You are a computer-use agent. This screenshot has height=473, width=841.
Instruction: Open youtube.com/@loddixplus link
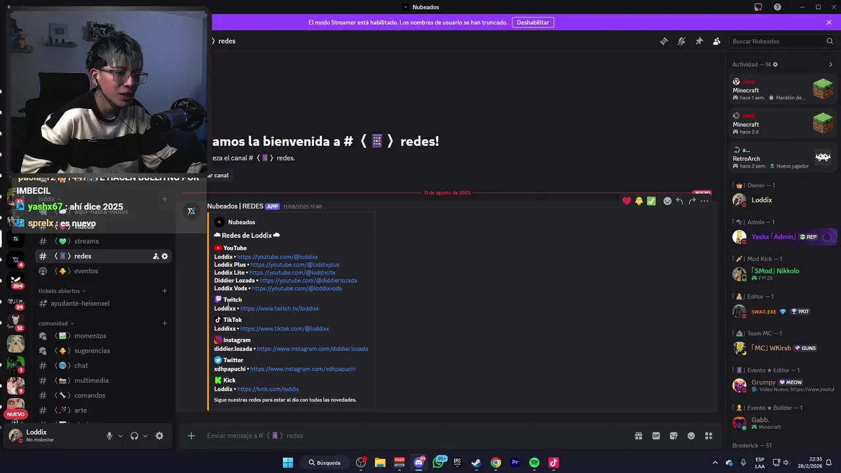tap(294, 265)
